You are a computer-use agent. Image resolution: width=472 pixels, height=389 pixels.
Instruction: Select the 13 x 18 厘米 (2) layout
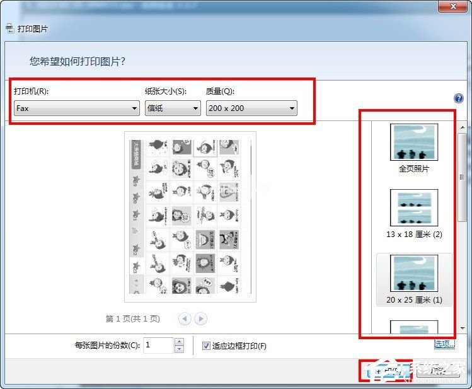[x=414, y=214]
